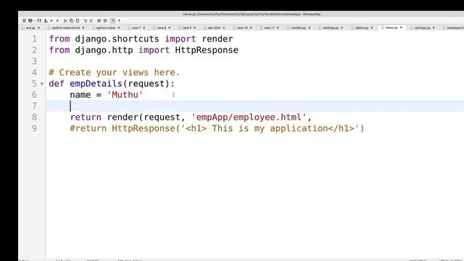Click the Open file toolbar icon
464x261 pixels.
30,21
